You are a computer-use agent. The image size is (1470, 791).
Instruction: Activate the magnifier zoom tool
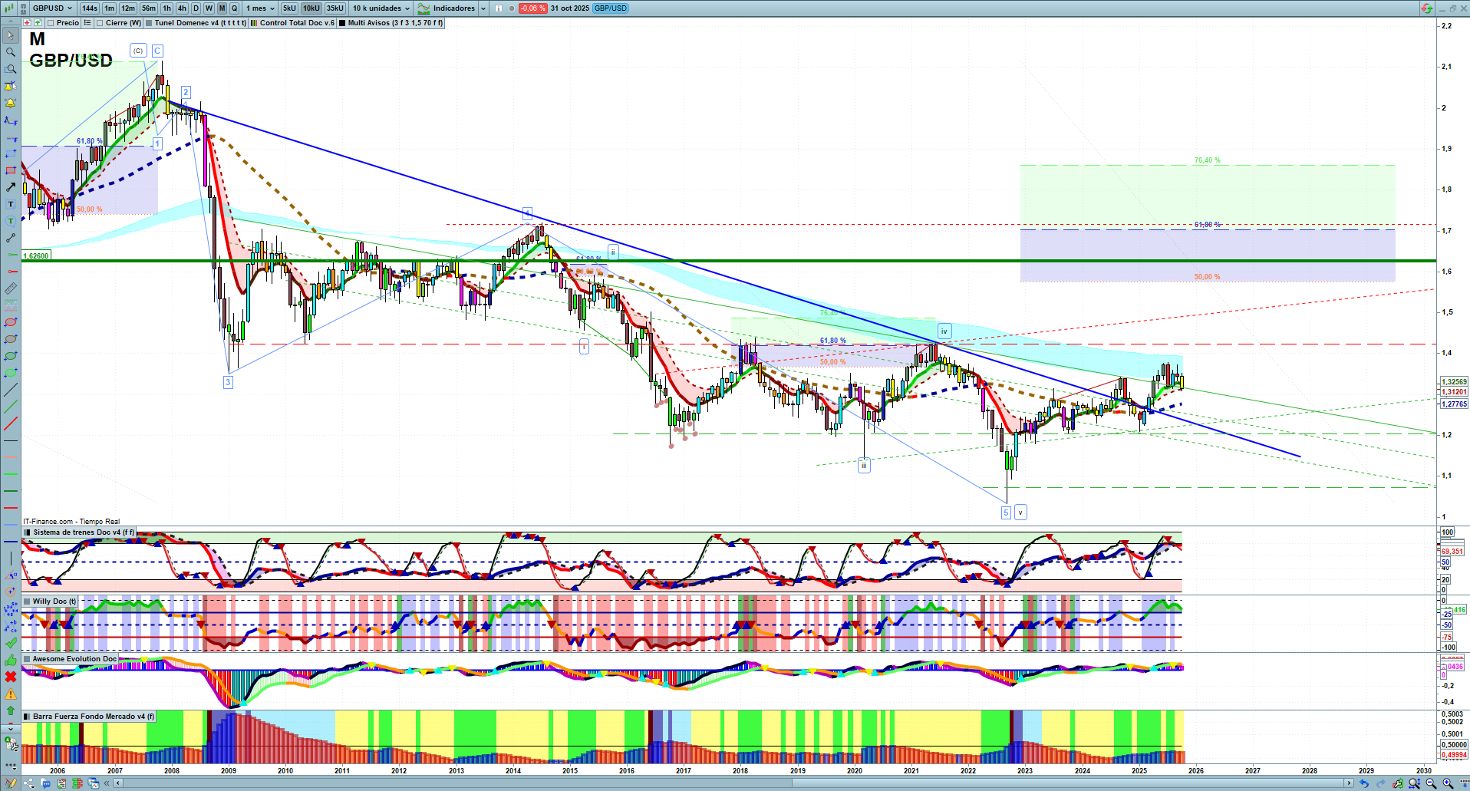11,52
